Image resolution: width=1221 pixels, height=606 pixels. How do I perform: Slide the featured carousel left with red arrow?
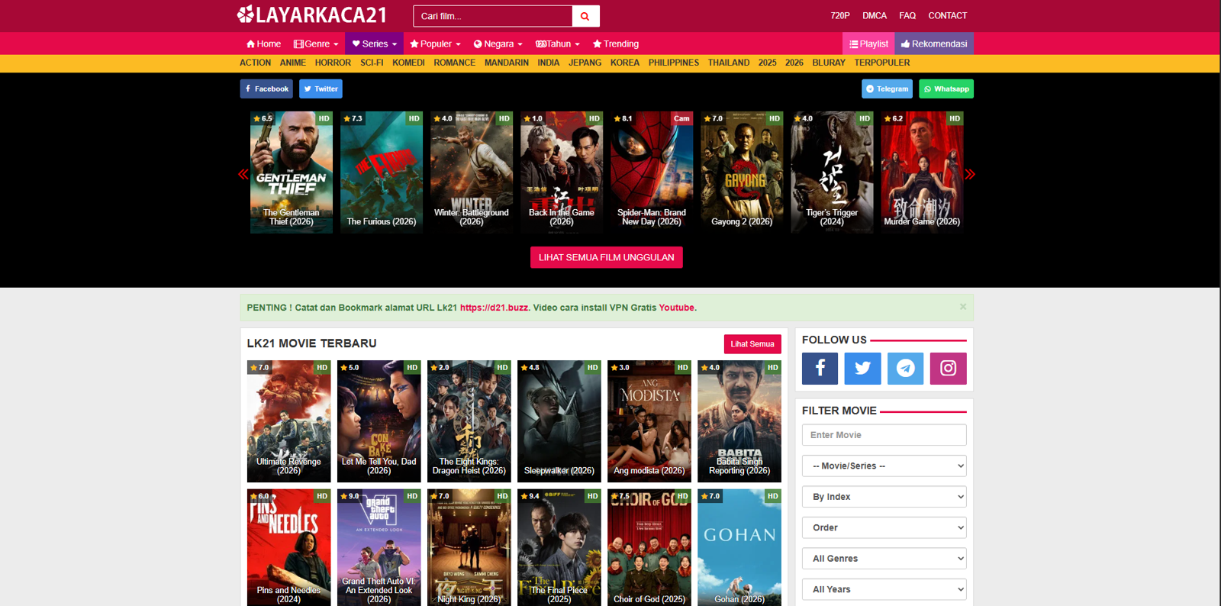[x=243, y=174]
